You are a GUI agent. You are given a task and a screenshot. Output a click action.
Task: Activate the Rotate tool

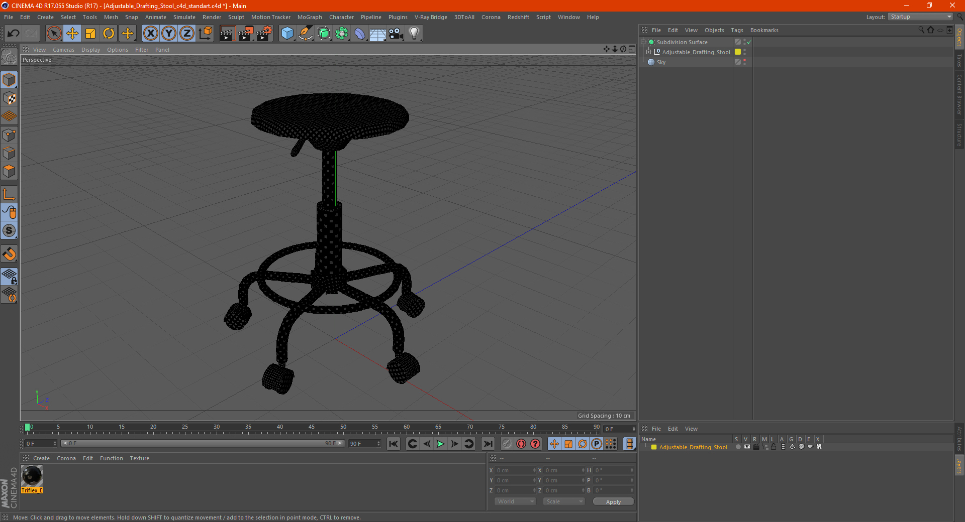[109, 34]
